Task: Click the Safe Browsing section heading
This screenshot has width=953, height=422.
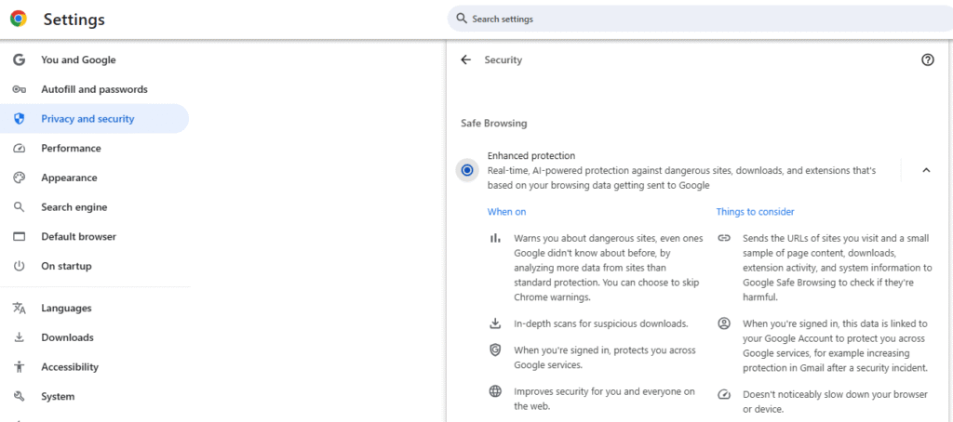Action: 493,124
